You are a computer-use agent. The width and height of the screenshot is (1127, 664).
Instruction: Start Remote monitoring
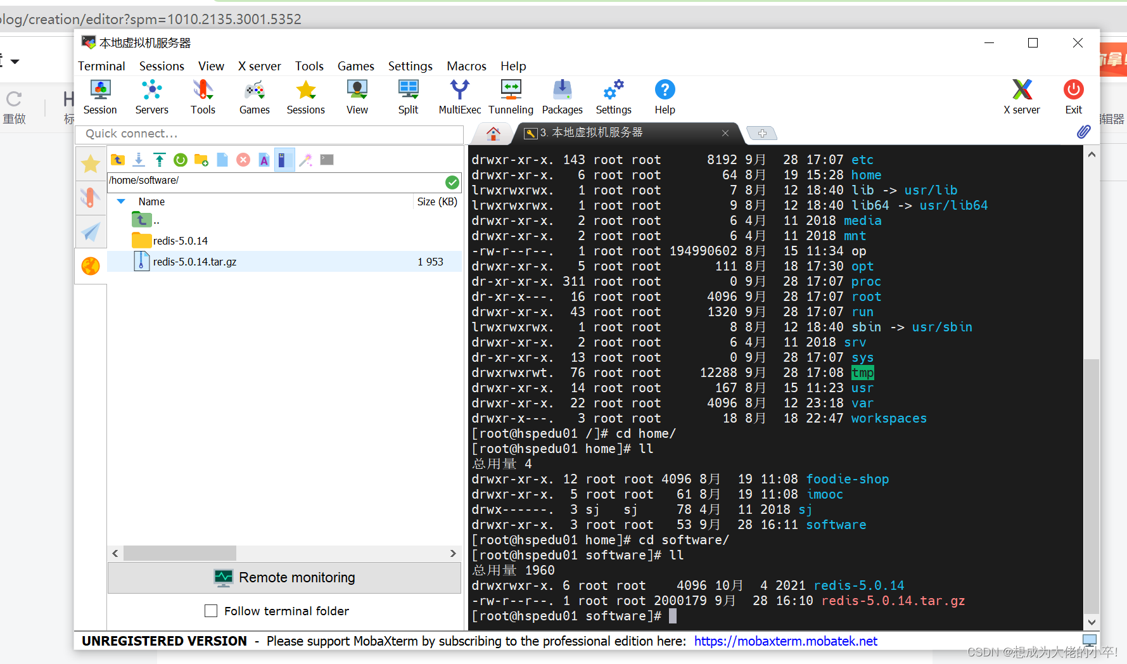click(284, 577)
